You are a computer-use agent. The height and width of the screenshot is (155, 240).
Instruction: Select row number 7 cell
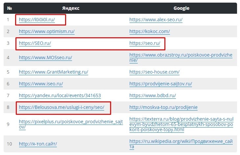click(8, 95)
